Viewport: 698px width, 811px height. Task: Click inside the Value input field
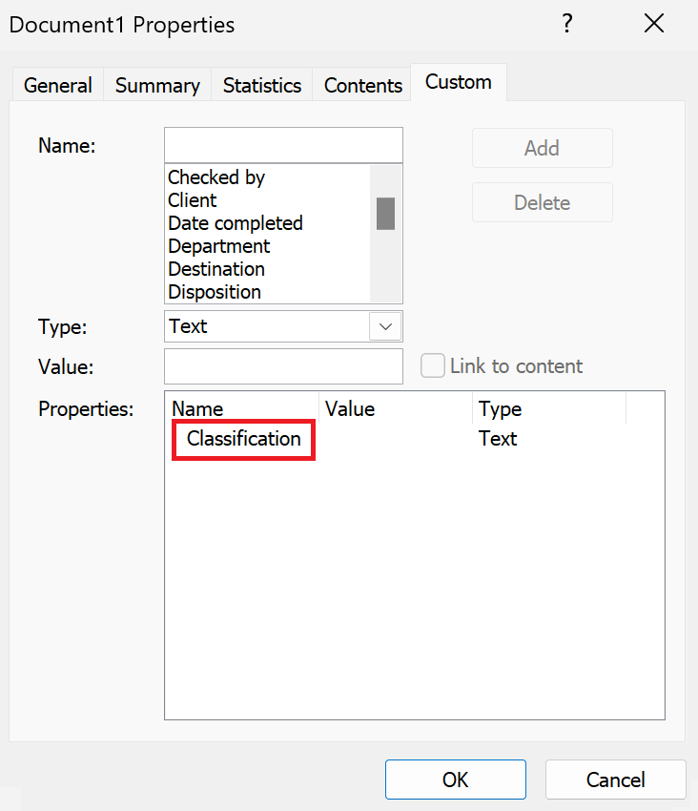click(283, 366)
